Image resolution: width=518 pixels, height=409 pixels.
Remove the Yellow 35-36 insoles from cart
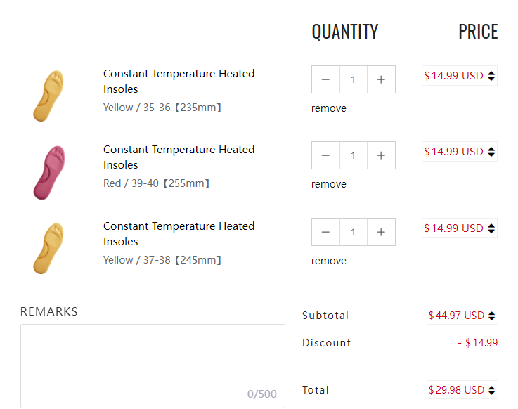click(x=329, y=108)
